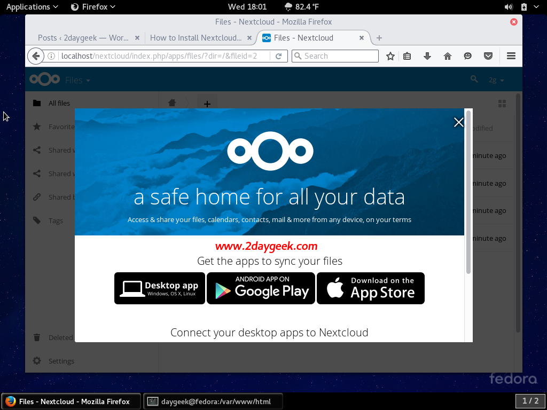The height and width of the screenshot is (410, 547).
Task: Open the Firefox hamburger menu
Action: [x=511, y=56]
